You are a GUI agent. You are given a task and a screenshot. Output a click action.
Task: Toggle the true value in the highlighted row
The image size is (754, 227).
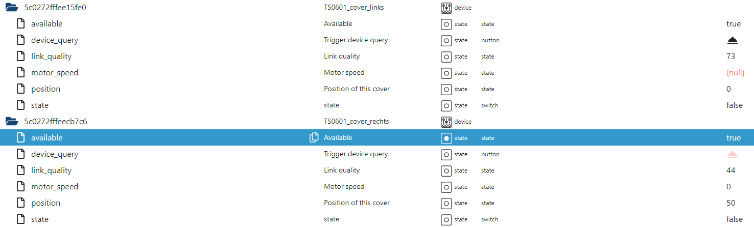(x=733, y=138)
